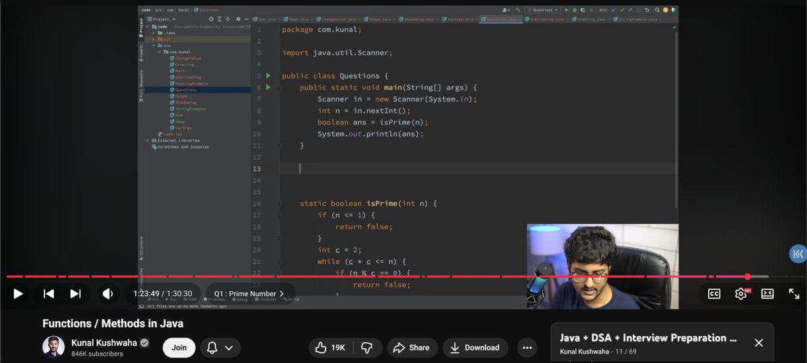The width and height of the screenshot is (807, 363).
Task: Like the video with 19K likes
Action: pyautogui.click(x=330, y=348)
